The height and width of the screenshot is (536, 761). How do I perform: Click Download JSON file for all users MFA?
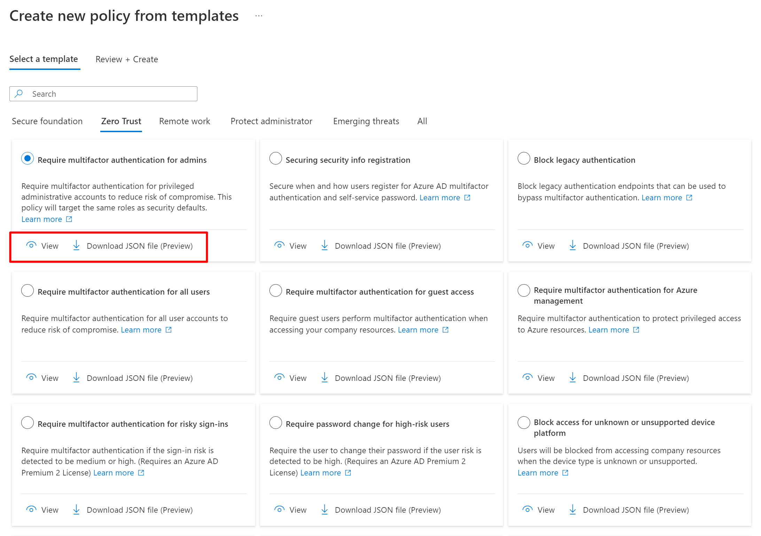click(139, 378)
